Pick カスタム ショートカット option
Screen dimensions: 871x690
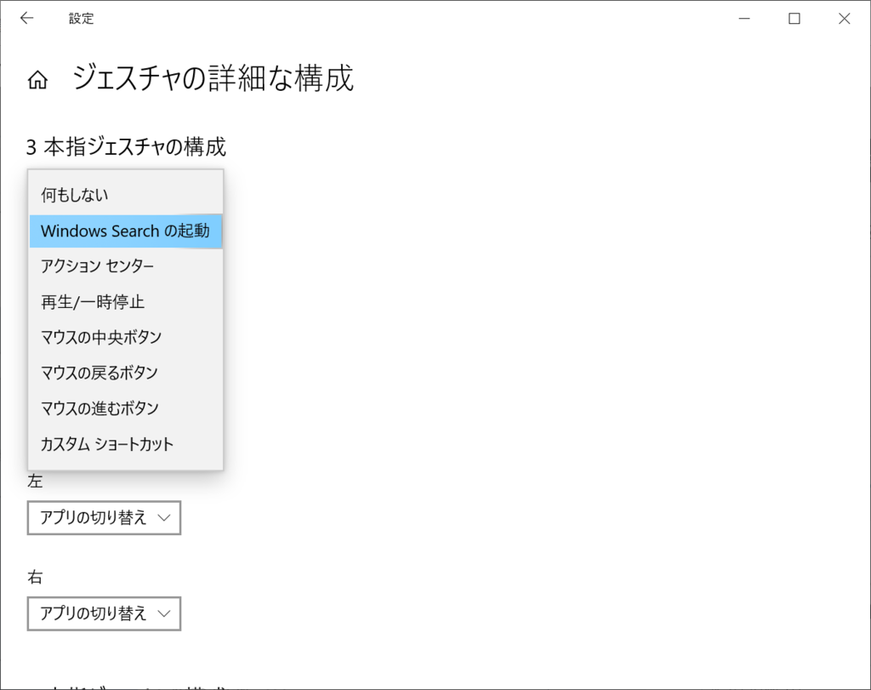[126, 444]
